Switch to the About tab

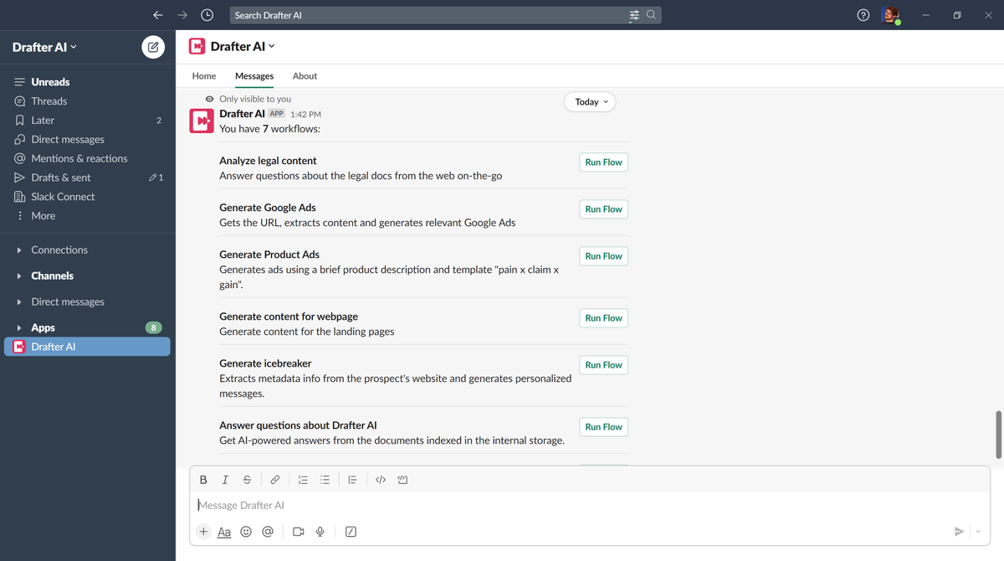tap(305, 75)
